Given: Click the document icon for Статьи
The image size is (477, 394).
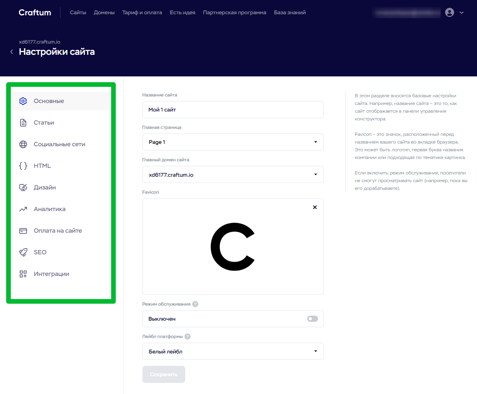Looking at the screenshot, I should pos(23,123).
